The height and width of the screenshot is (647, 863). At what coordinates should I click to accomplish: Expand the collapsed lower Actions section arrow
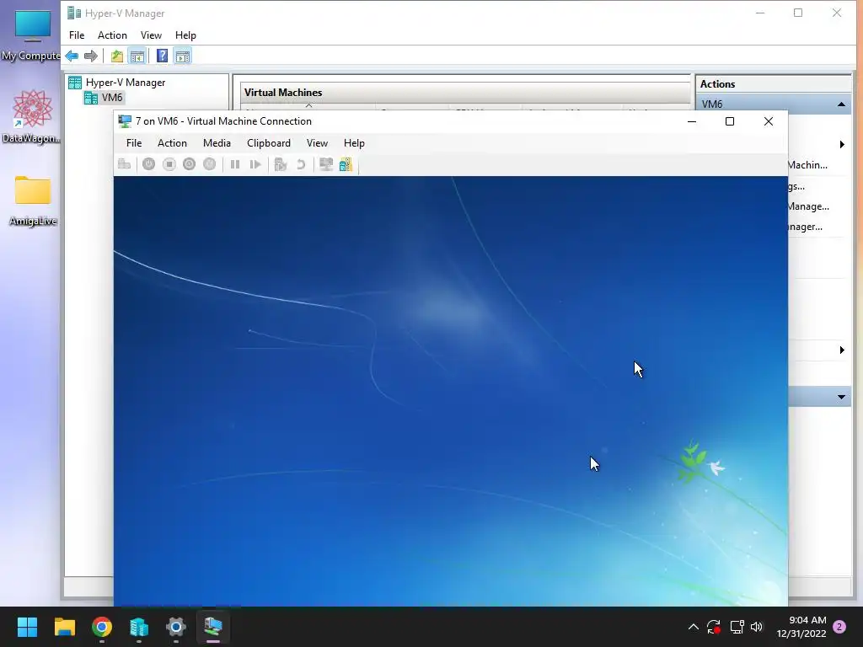point(841,397)
